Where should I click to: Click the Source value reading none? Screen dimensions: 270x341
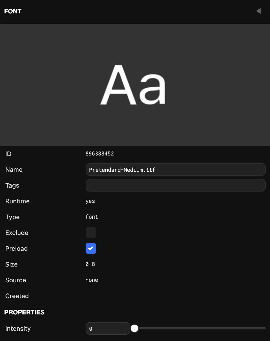pyautogui.click(x=91, y=280)
